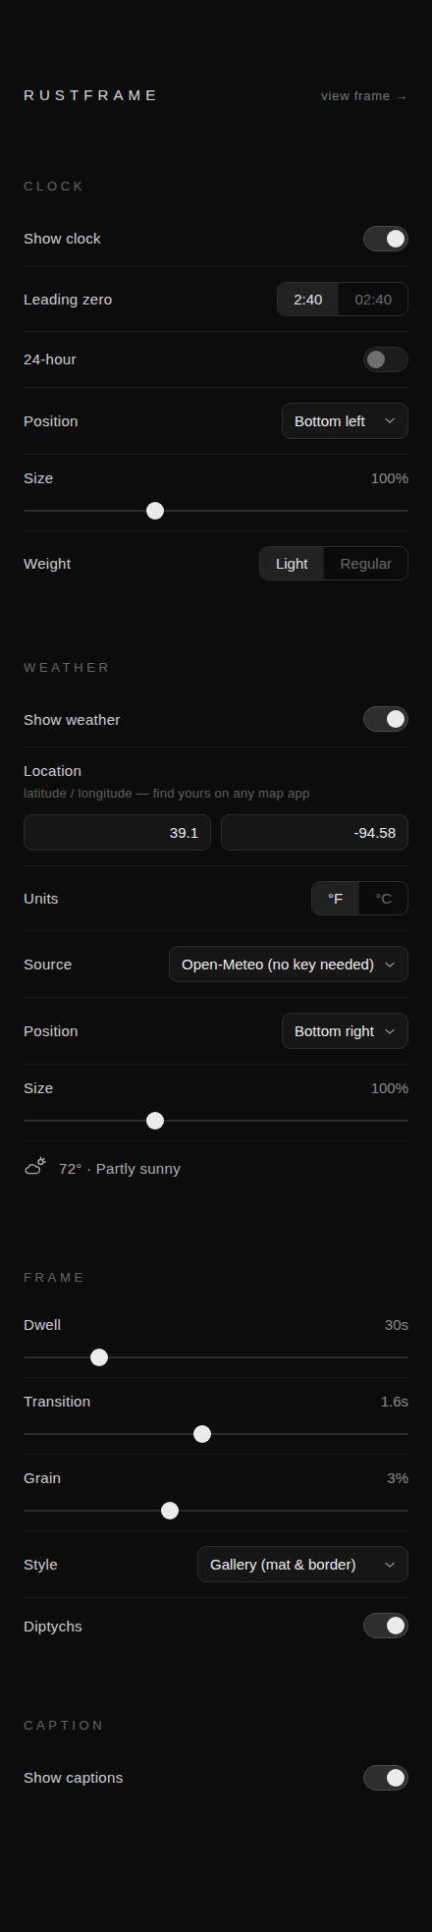The height and width of the screenshot is (1932, 432).
Task: Enable the 24-hour switch
Action: tap(386, 359)
